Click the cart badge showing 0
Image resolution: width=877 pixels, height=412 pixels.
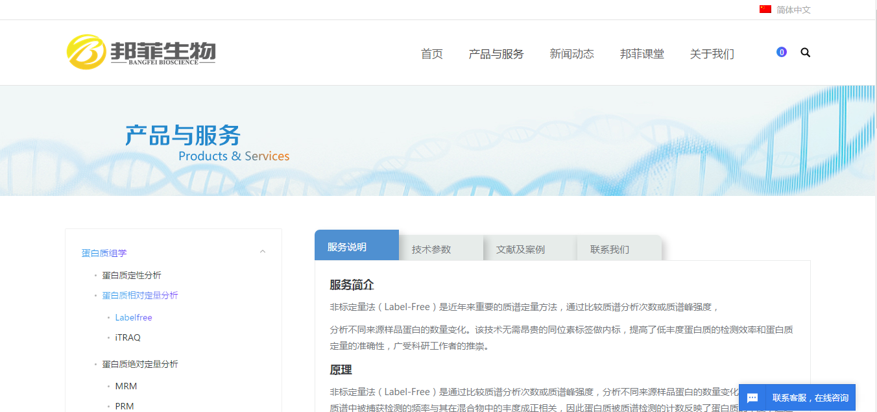[x=781, y=53]
